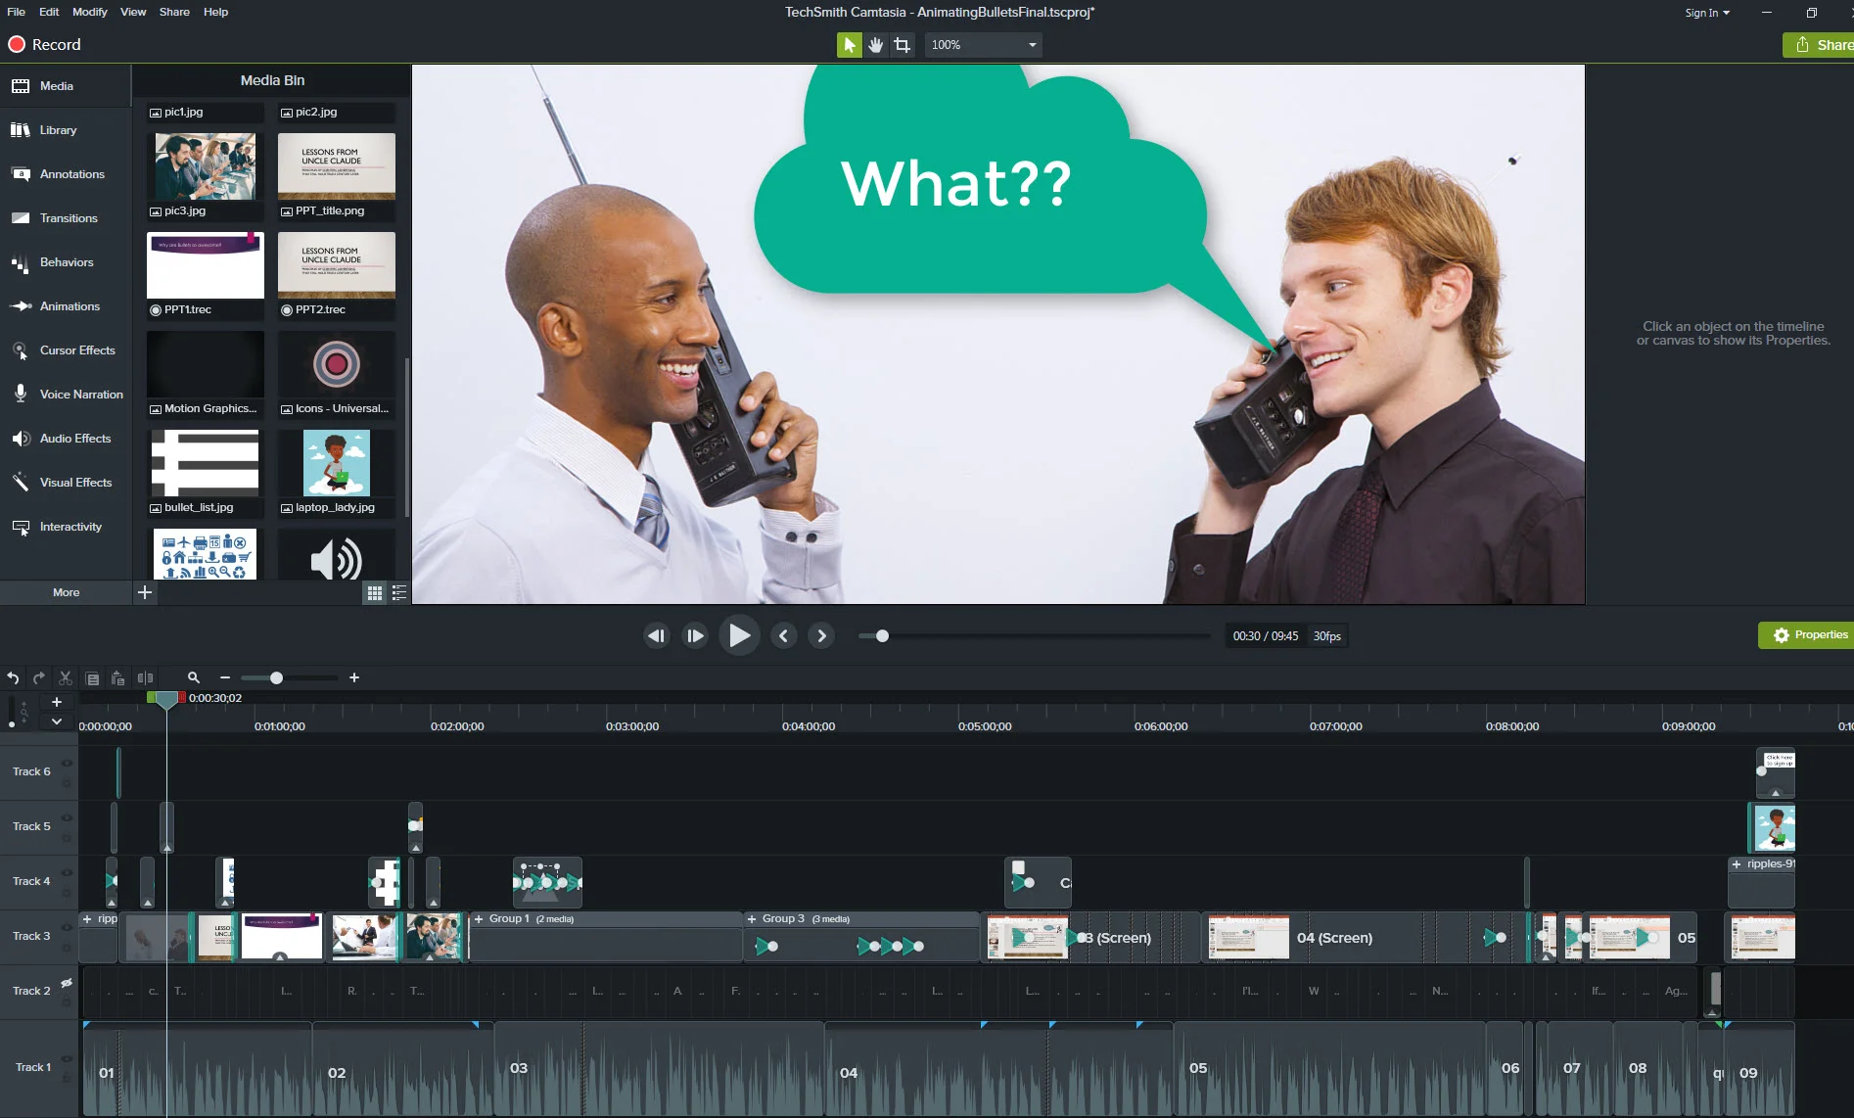Show the hidden Track 2
This screenshot has width=1854, height=1118.
68,983
